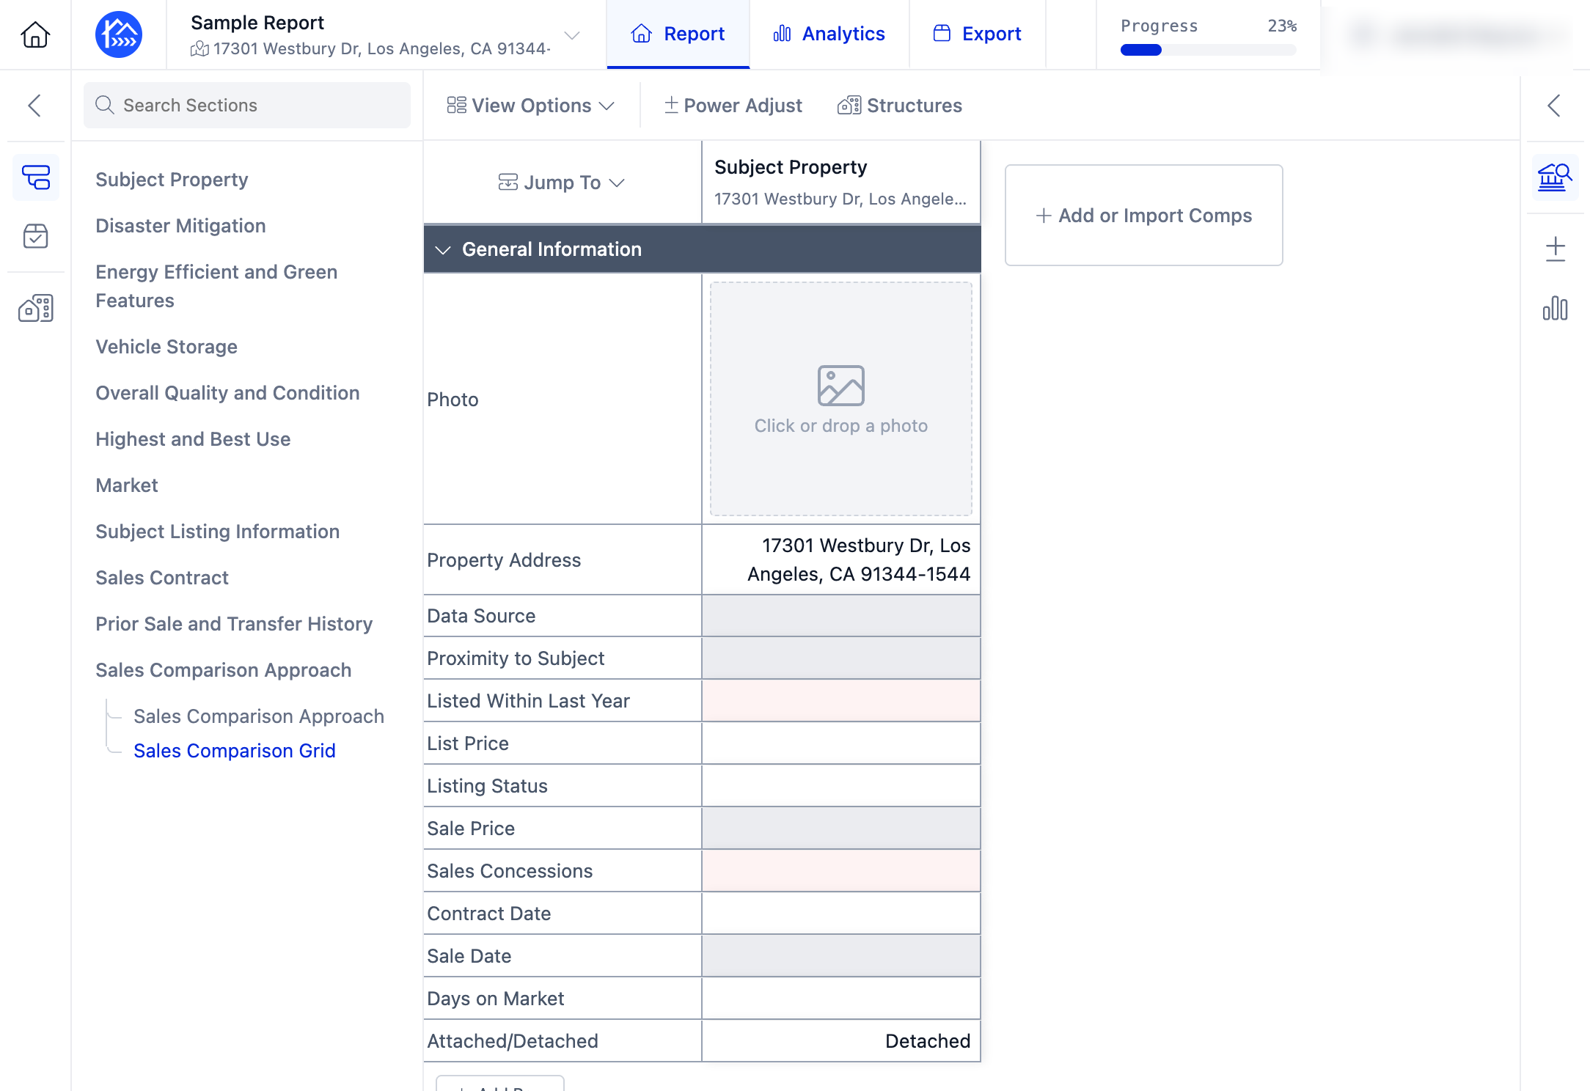Expand the Sample Report address dropdown

point(572,35)
